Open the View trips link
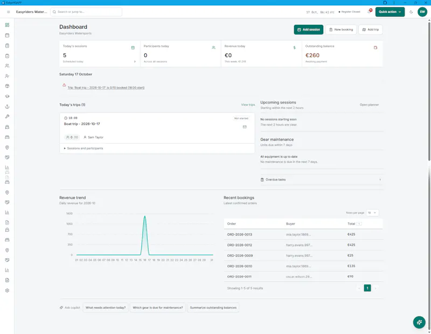431x334 pixels. pos(248,105)
